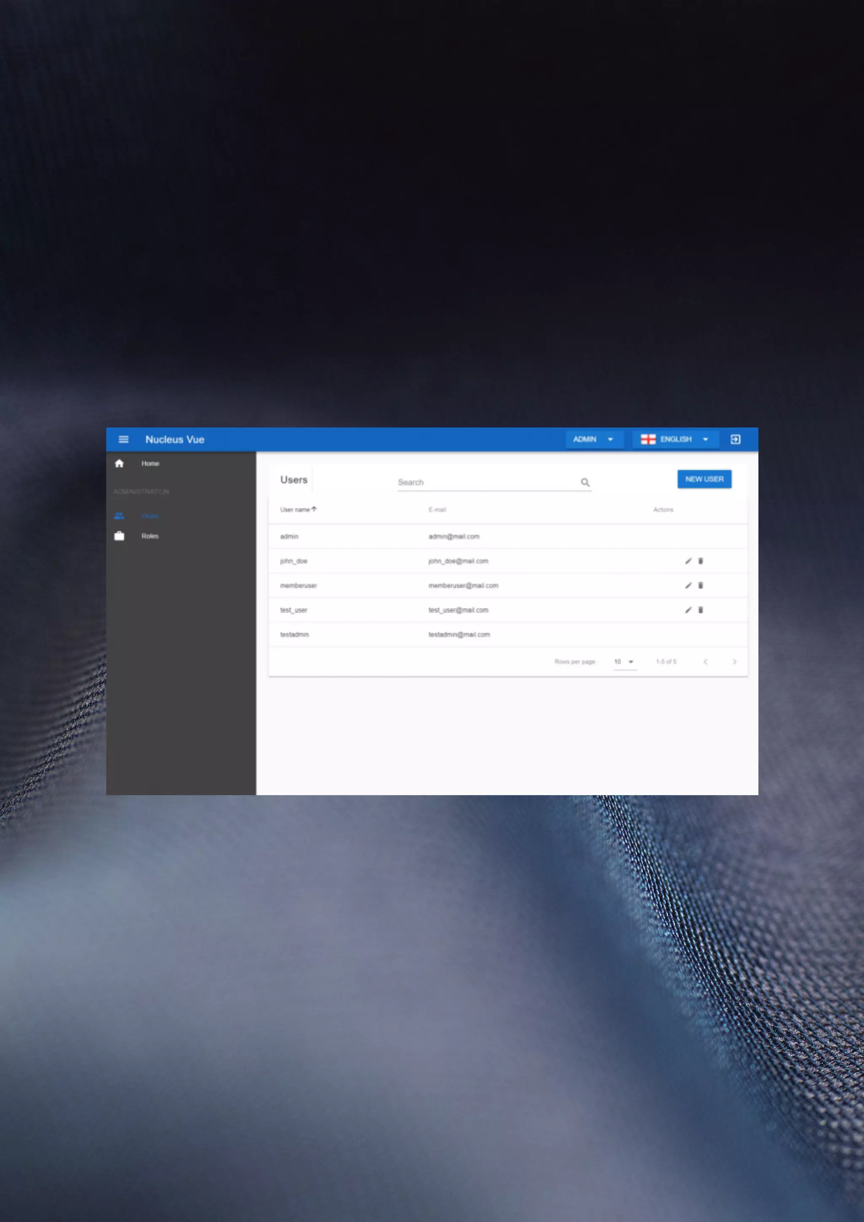
Task: Click the search magnifier icon
Action: coord(585,482)
